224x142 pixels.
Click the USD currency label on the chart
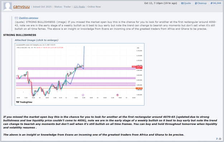[x=138, y=48]
